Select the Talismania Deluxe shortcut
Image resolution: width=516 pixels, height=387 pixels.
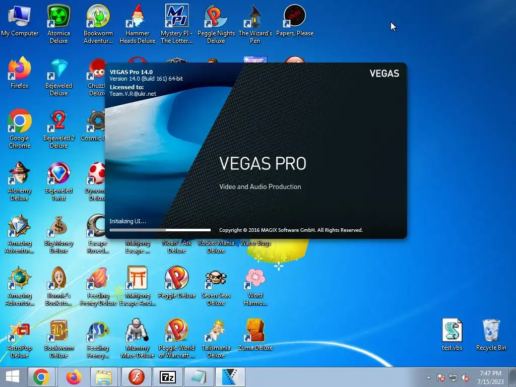click(216, 339)
